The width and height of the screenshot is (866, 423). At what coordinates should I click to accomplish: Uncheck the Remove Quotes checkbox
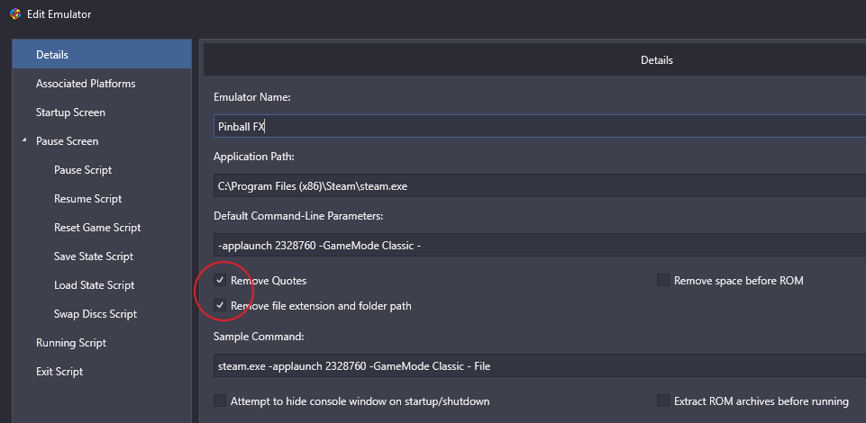pos(220,280)
